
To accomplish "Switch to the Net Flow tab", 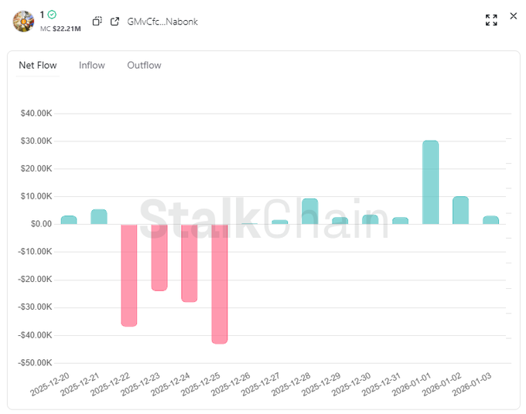I will (x=38, y=66).
